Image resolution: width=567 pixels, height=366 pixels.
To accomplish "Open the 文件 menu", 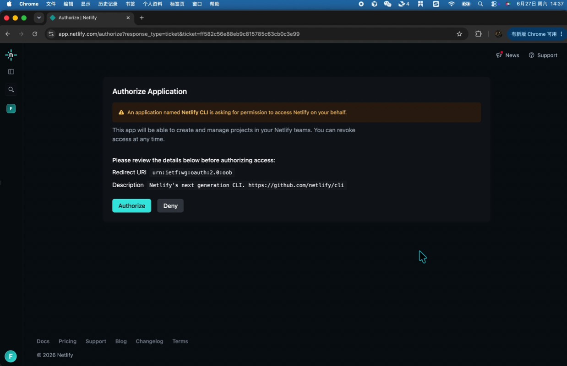I will point(51,4).
